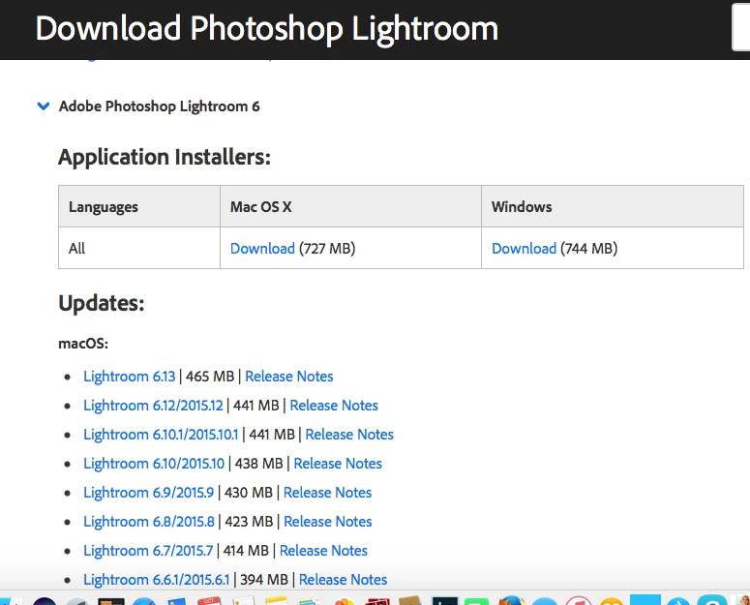The width and height of the screenshot is (750, 605).
Task: Click the "465 MB" size text
Action: tap(210, 377)
